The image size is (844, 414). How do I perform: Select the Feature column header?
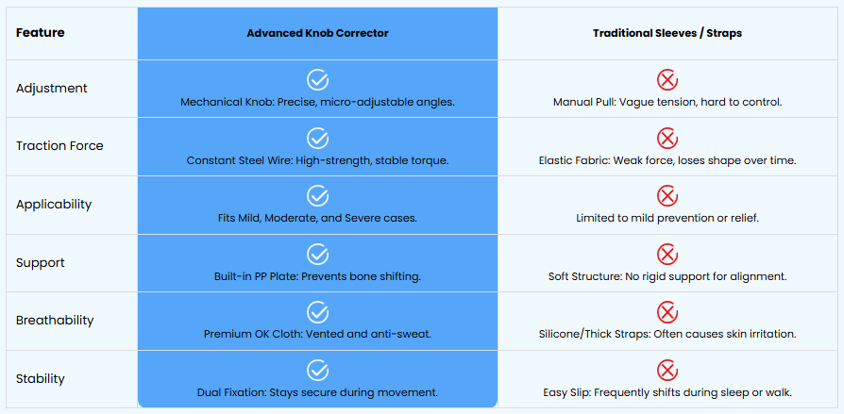pyautogui.click(x=41, y=33)
